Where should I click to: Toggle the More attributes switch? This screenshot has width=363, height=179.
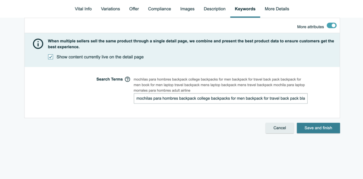tap(331, 26)
